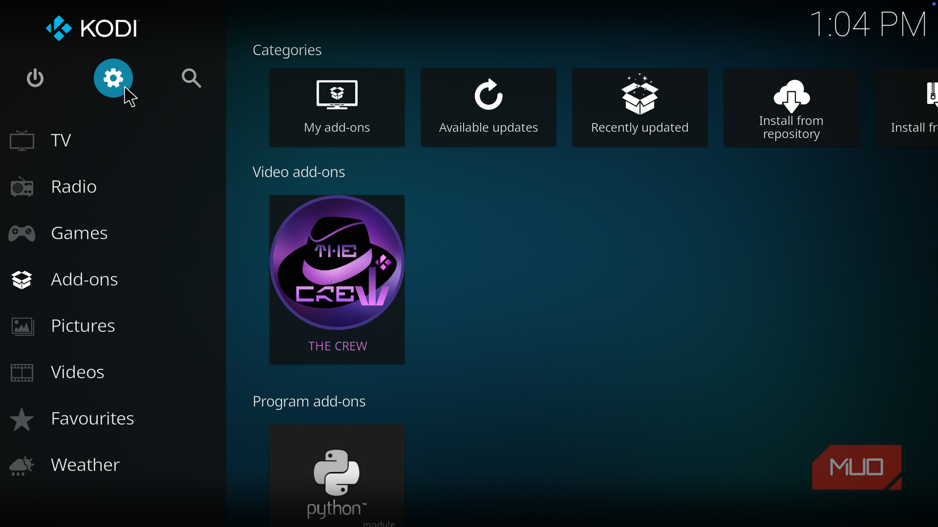The image size is (938, 527).
Task: Open the Search magnifier icon
Action: (x=191, y=78)
